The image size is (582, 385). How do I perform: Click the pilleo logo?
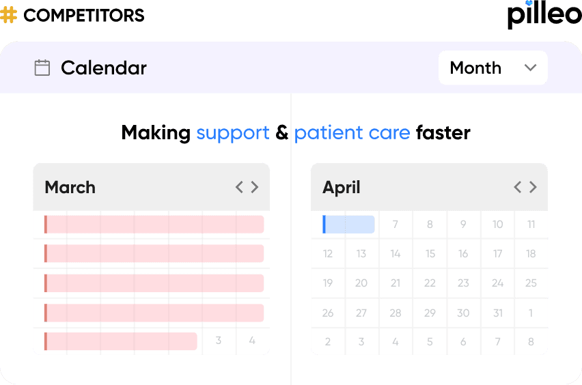tap(544, 15)
